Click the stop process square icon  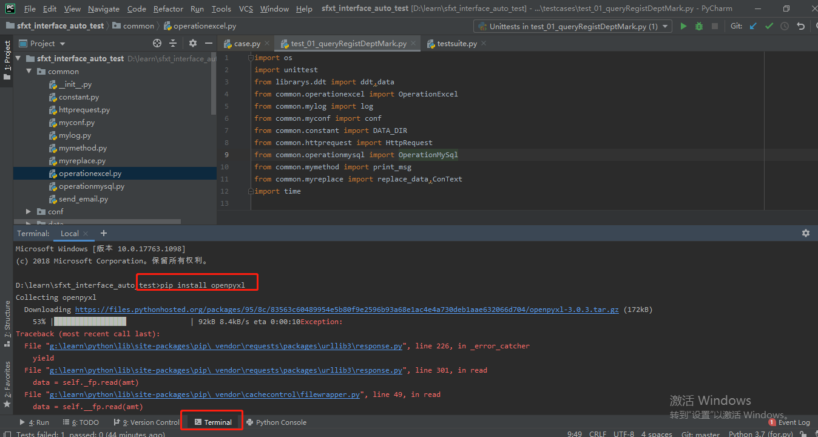coord(715,26)
